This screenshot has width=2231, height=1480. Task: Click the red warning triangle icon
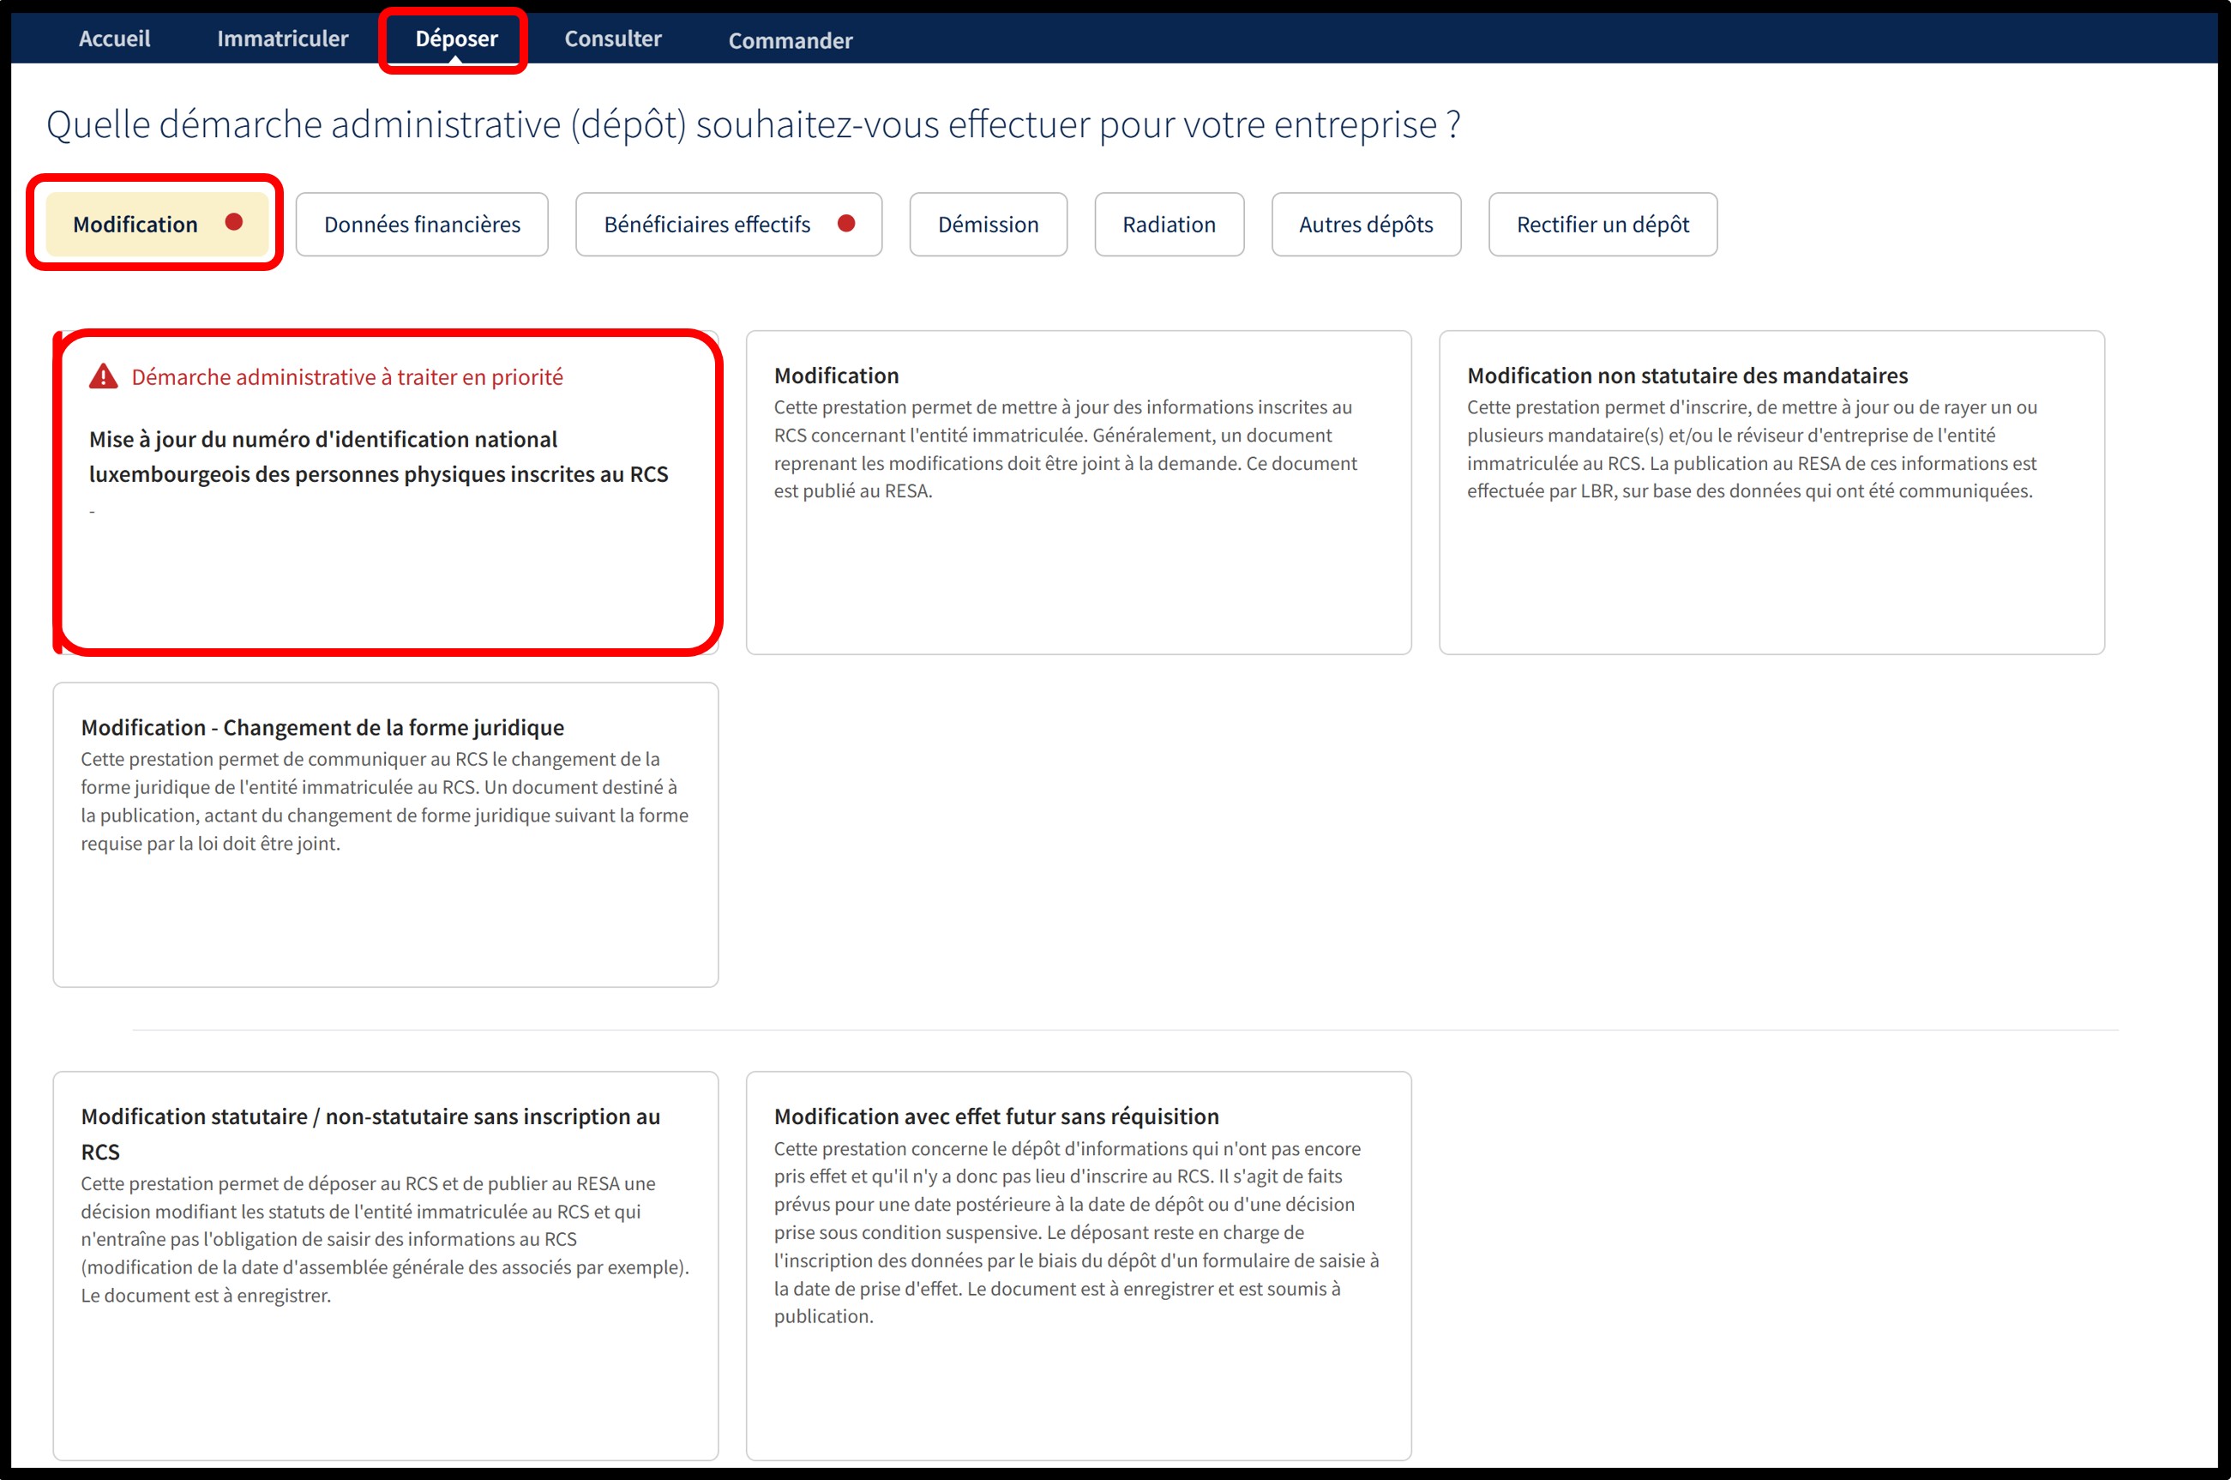pyautogui.click(x=103, y=376)
